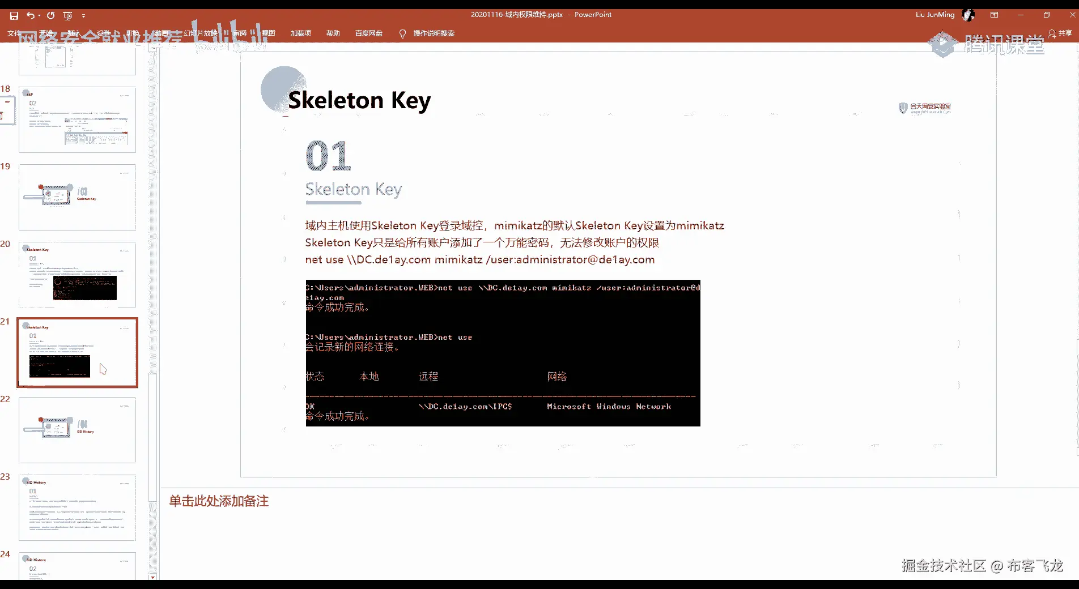Viewport: 1079px width, 589px height.
Task: Open the Ribbon Display Options icon
Action: coord(994,15)
